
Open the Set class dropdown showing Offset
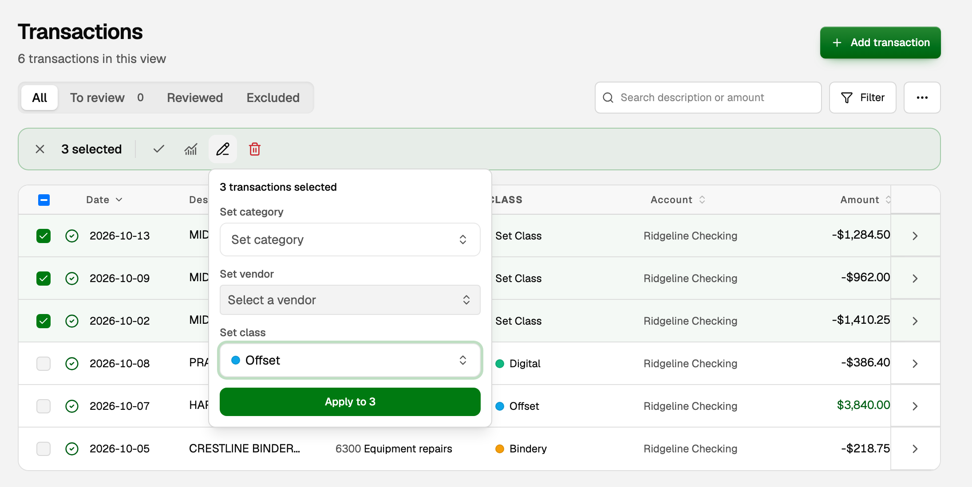[350, 360]
